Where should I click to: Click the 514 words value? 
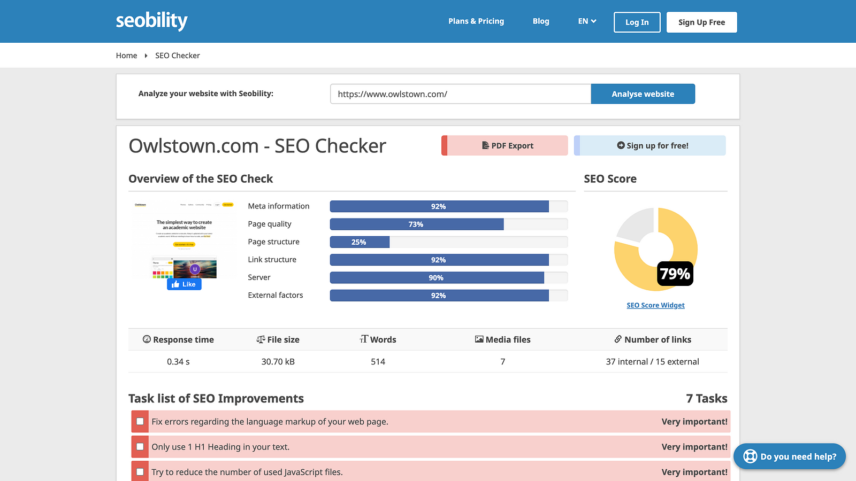pyautogui.click(x=378, y=362)
